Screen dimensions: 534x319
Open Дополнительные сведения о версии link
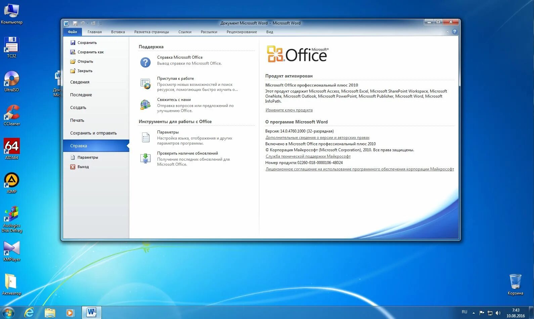(317, 138)
